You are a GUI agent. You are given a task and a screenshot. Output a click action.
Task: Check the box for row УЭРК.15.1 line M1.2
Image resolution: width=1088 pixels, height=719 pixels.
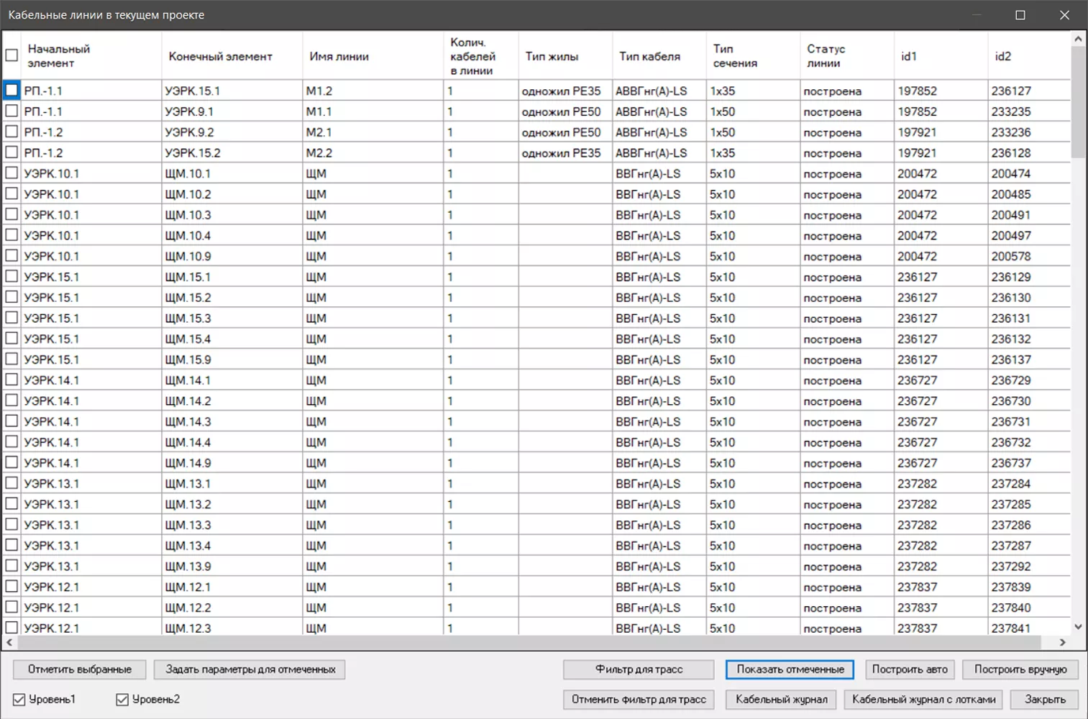point(12,91)
